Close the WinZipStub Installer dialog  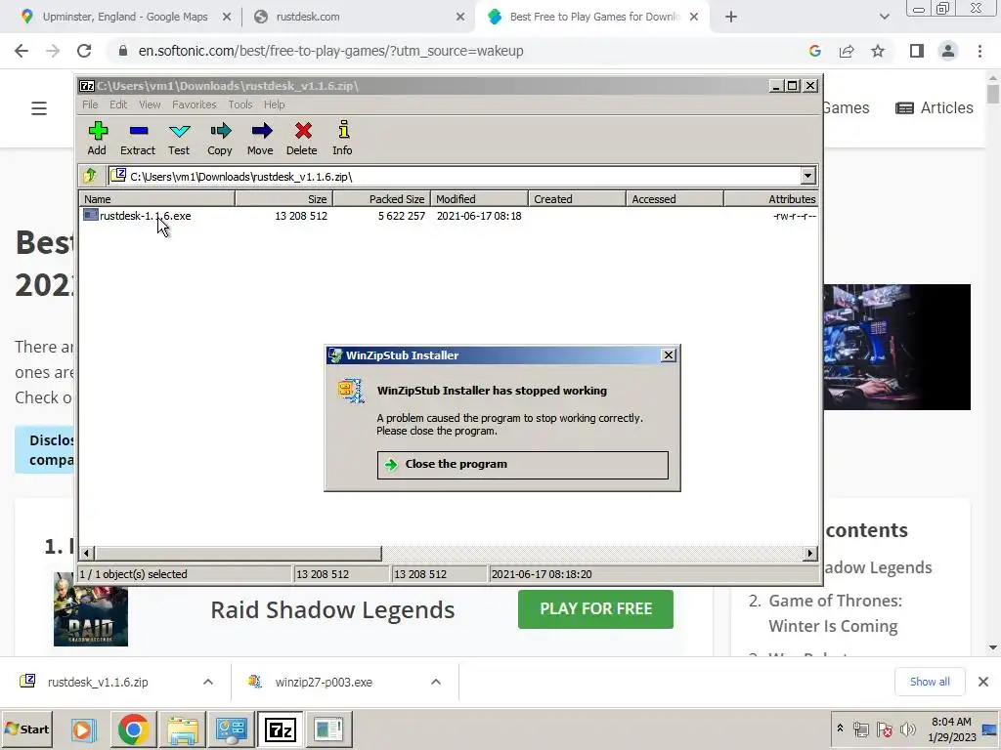(x=668, y=355)
